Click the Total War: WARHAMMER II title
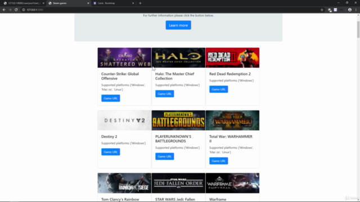 [x=231, y=139]
